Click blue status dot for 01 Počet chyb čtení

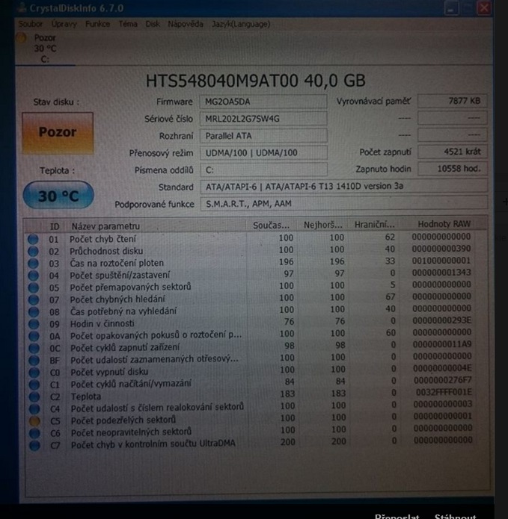click(33, 239)
